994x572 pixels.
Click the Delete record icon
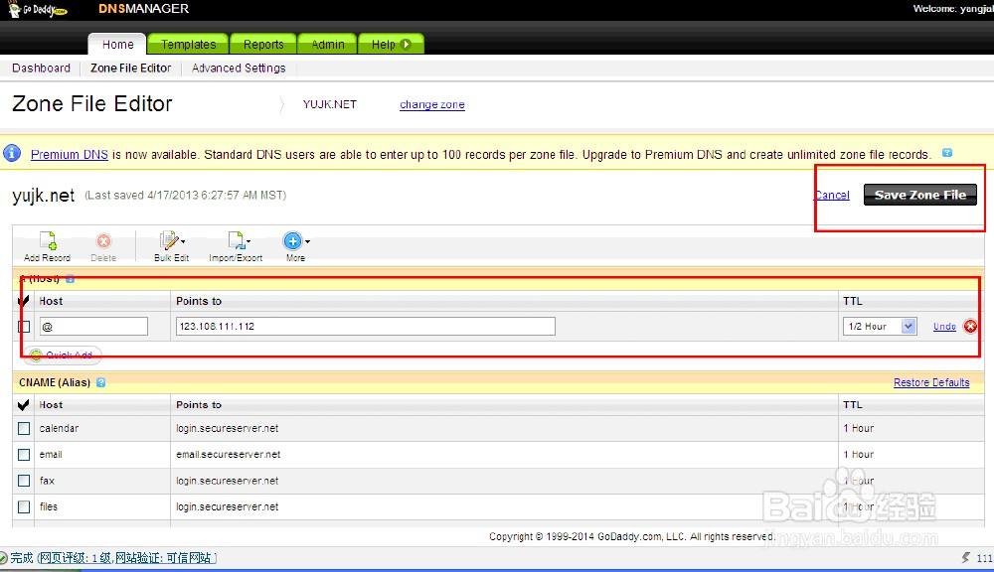103,240
